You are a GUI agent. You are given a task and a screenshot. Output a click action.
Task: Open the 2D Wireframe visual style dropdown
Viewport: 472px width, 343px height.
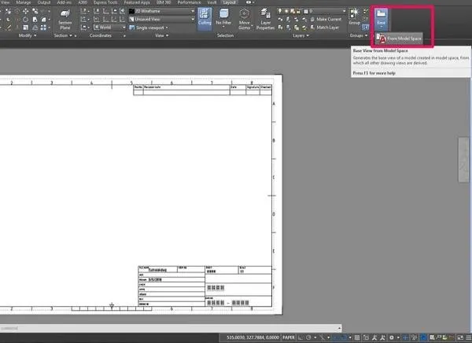[x=160, y=12]
